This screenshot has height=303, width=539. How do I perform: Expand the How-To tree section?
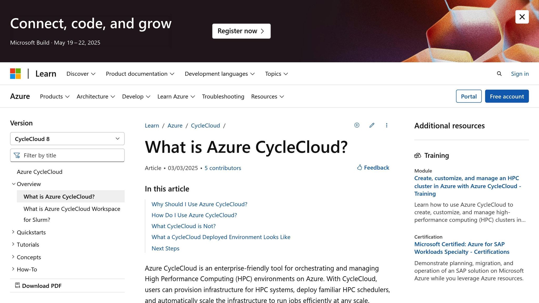click(24, 269)
